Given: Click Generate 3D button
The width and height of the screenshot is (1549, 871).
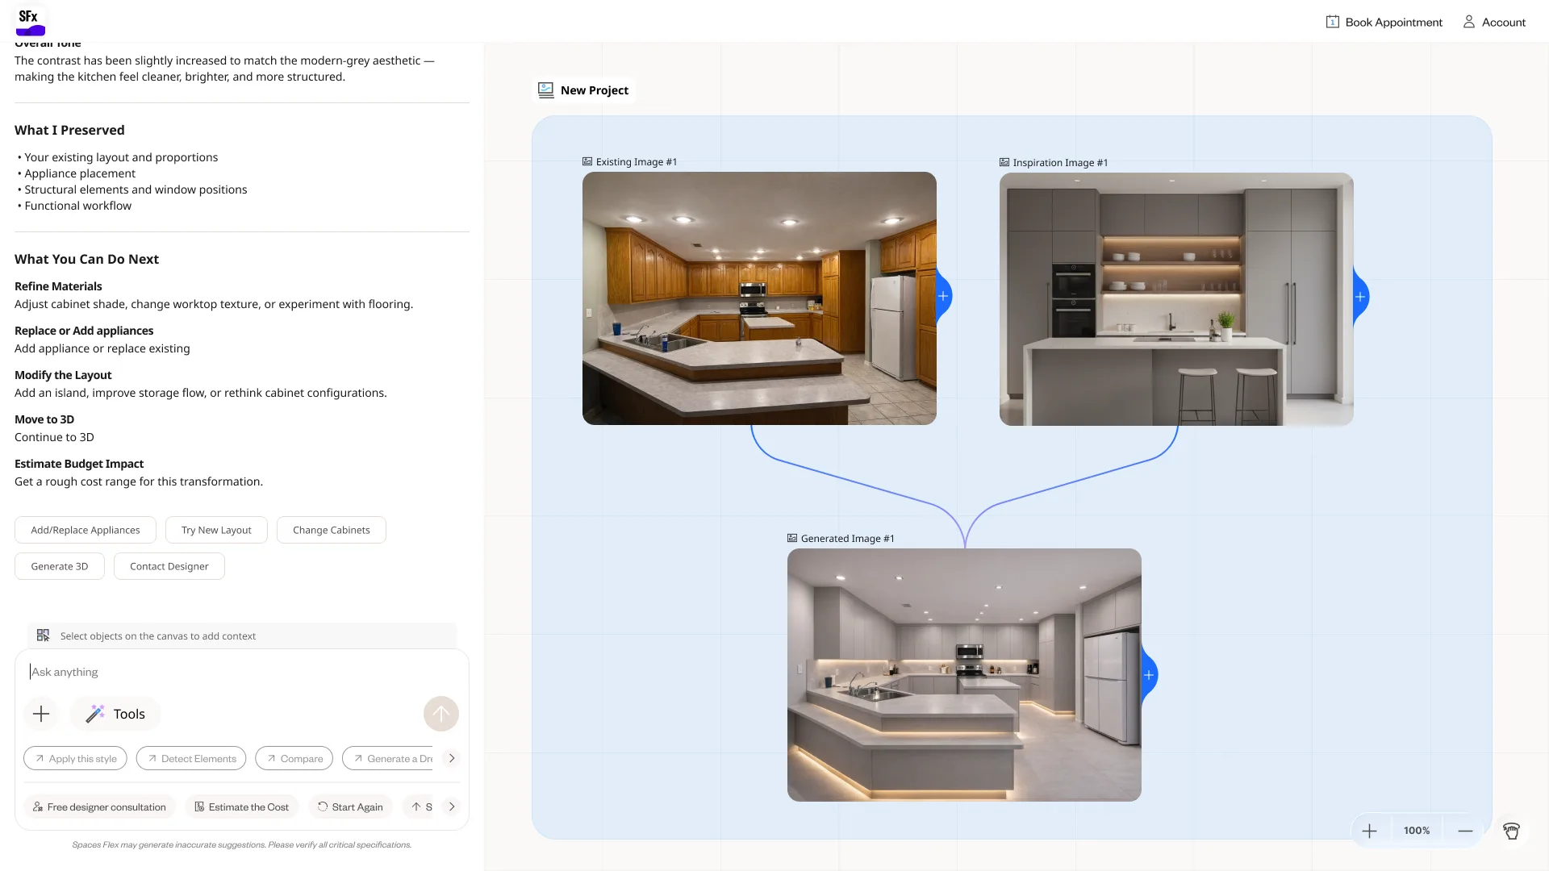Looking at the screenshot, I should pos(60,566).
